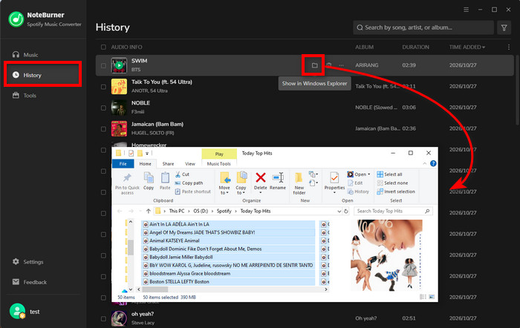
Task: Sort by TIME ADDED dropdown arrow
Action: click(x=484, y=47)
